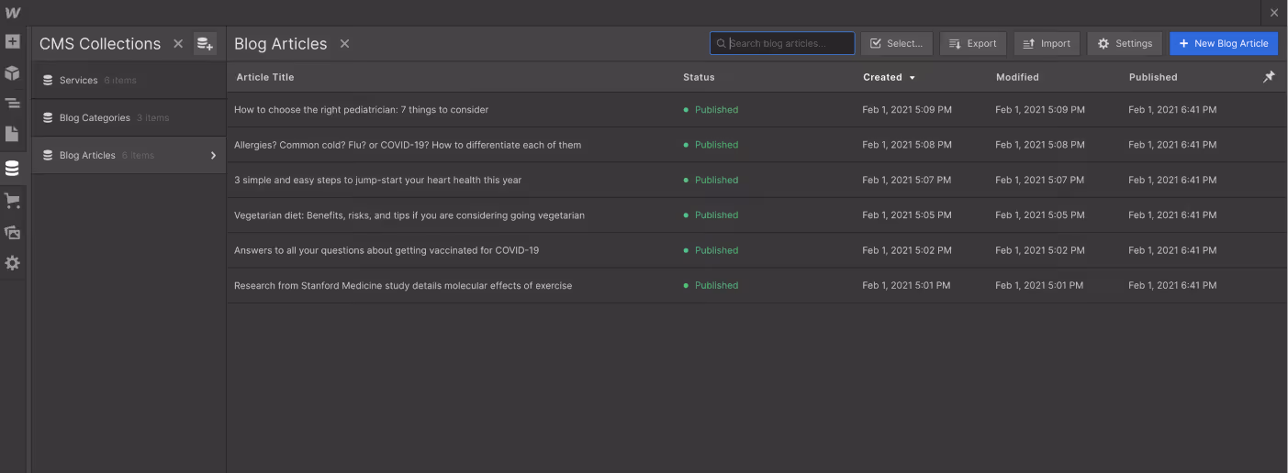
Task: Click the New Blog Article button
Action: coord(1224,43)
